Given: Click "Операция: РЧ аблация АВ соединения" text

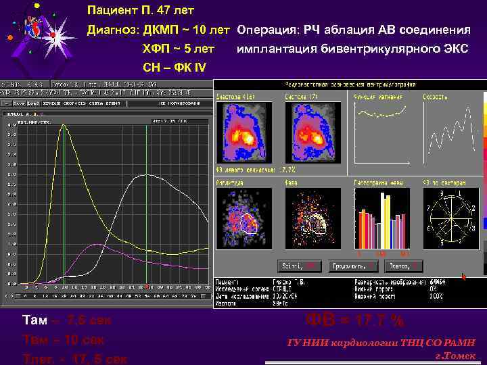Looking at the screenshot, I should pyautogui.click(x=354, y=30).
